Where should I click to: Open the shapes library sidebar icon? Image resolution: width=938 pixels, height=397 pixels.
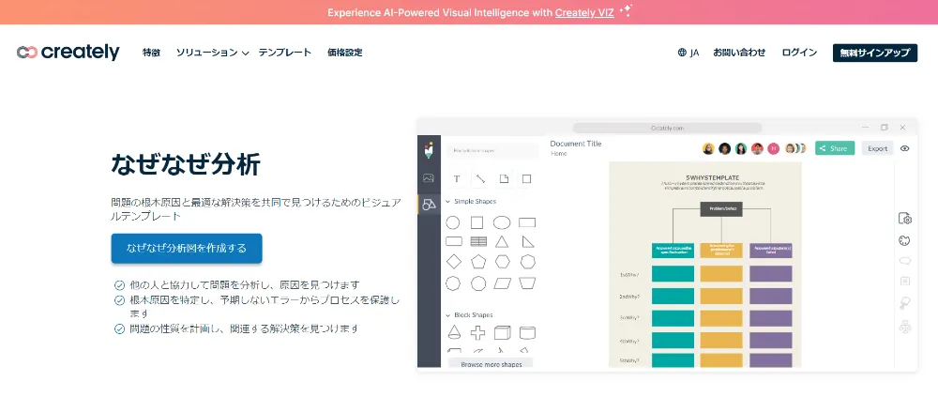click(x=429, y=205)
